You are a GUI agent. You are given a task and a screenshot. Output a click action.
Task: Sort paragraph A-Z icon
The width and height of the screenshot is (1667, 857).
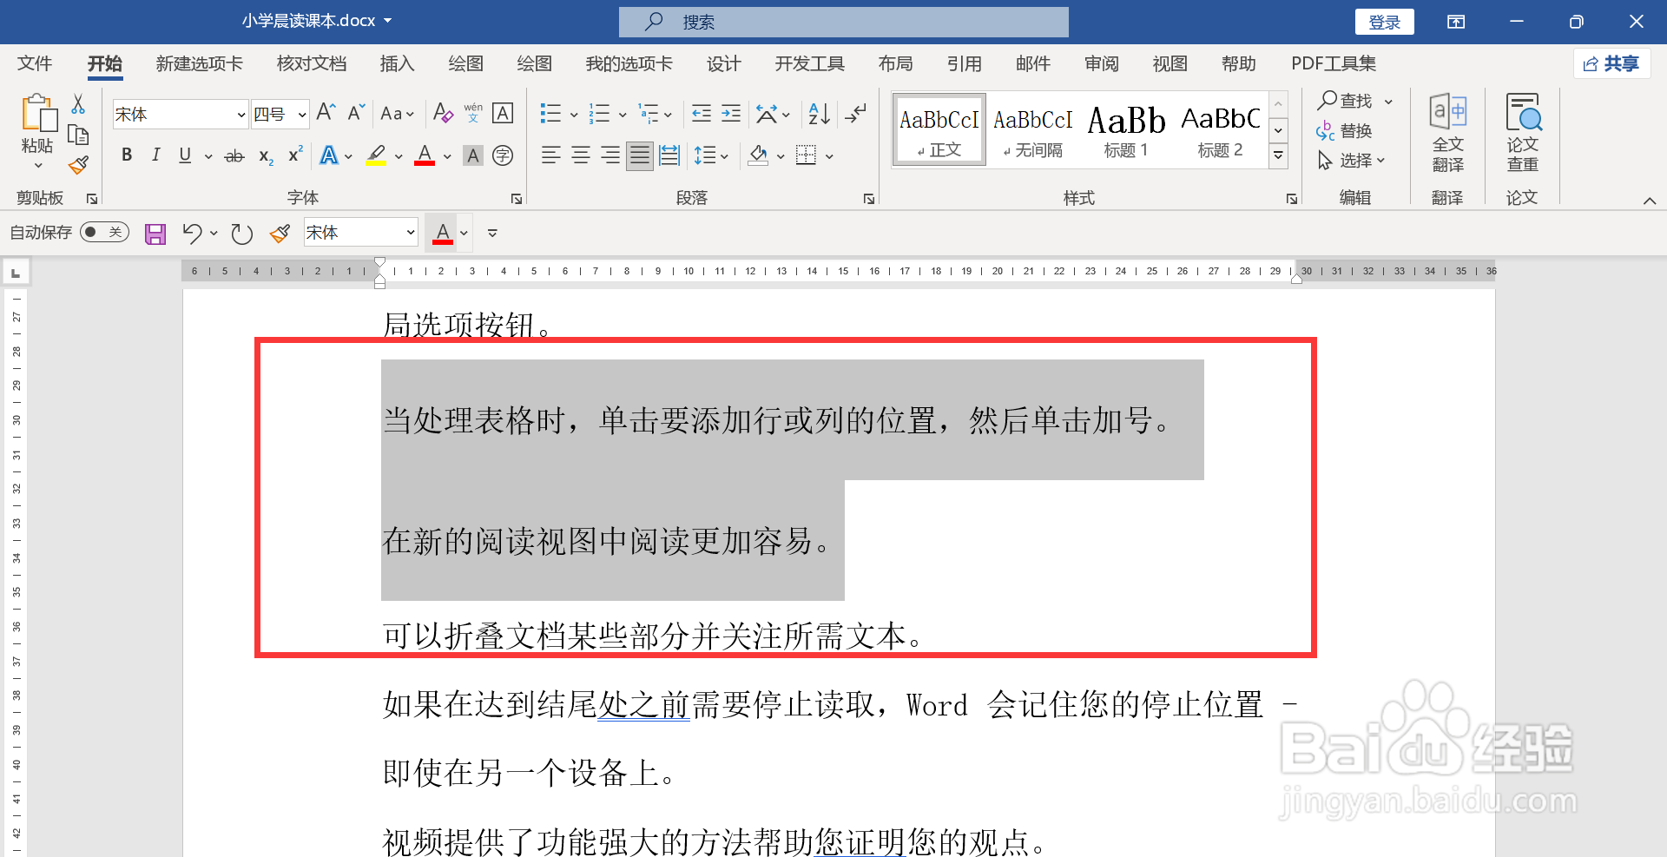819,114
